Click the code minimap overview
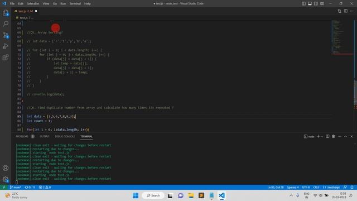 pyautogui.click(x=342, y=37)
